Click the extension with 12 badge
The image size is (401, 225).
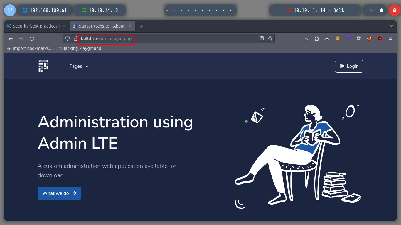(349, 37)
